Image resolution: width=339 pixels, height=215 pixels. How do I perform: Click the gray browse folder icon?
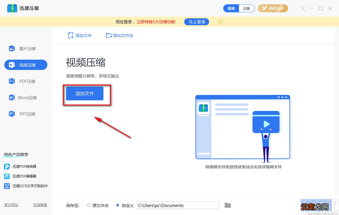tap(228, 205)
